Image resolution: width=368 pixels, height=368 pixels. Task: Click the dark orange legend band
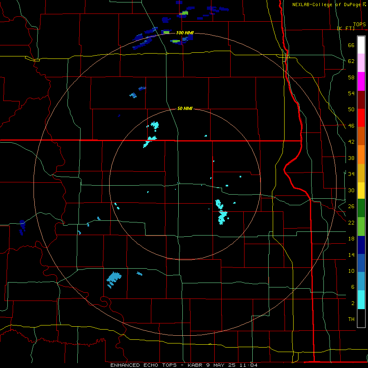coord(361,136)
